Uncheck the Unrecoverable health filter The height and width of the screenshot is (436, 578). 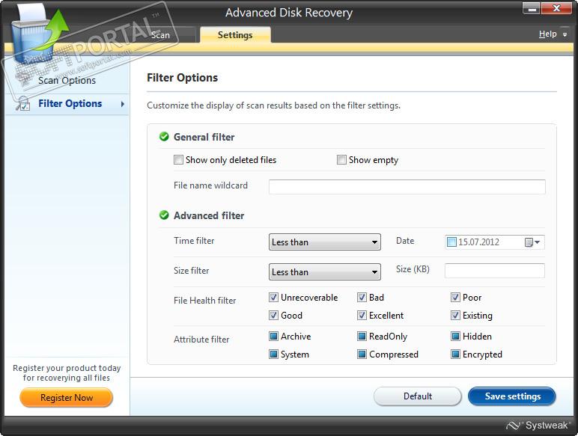(273, 297)
